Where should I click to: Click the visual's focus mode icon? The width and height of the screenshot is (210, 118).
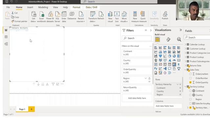pos(58,84)
